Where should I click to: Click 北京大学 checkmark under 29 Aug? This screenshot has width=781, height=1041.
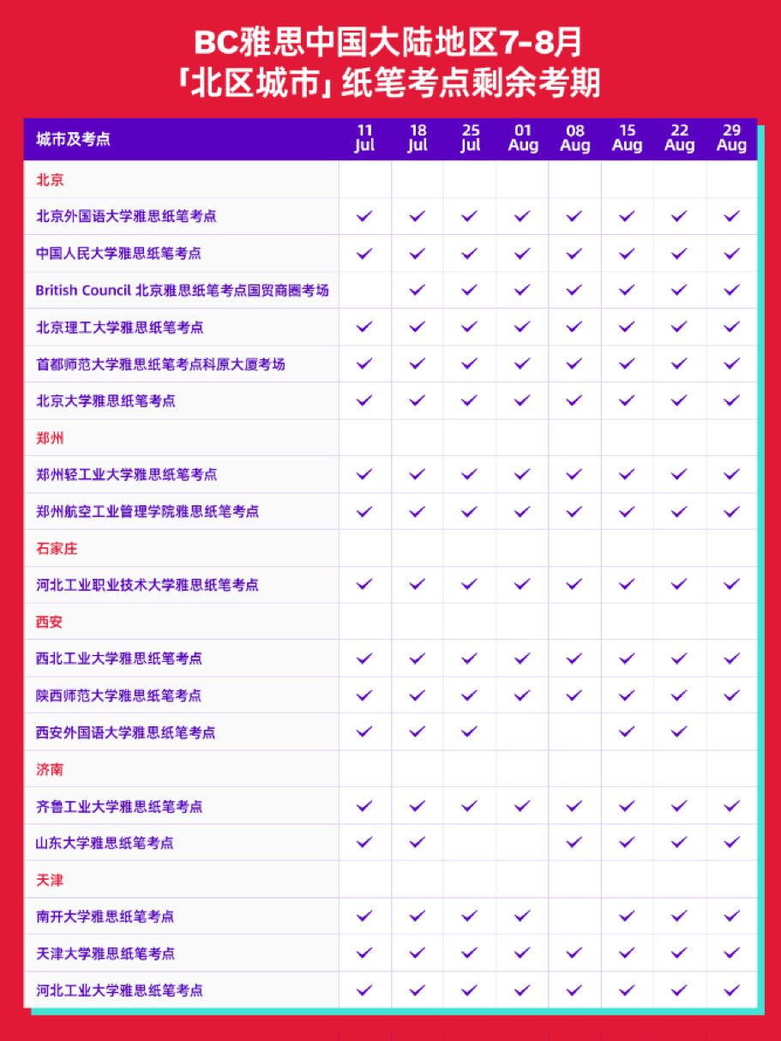[x=731, y=401]
